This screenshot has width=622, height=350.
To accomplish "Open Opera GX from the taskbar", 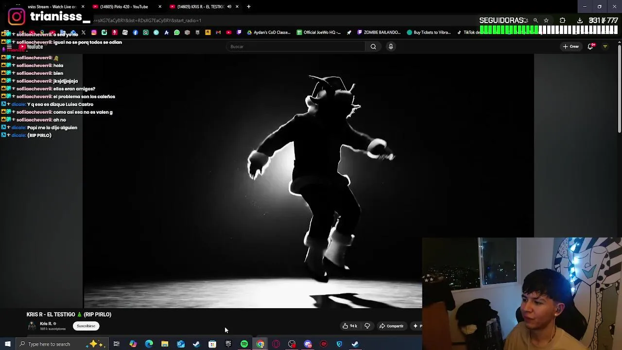I will pyautogui.click(x=276, y=344).
